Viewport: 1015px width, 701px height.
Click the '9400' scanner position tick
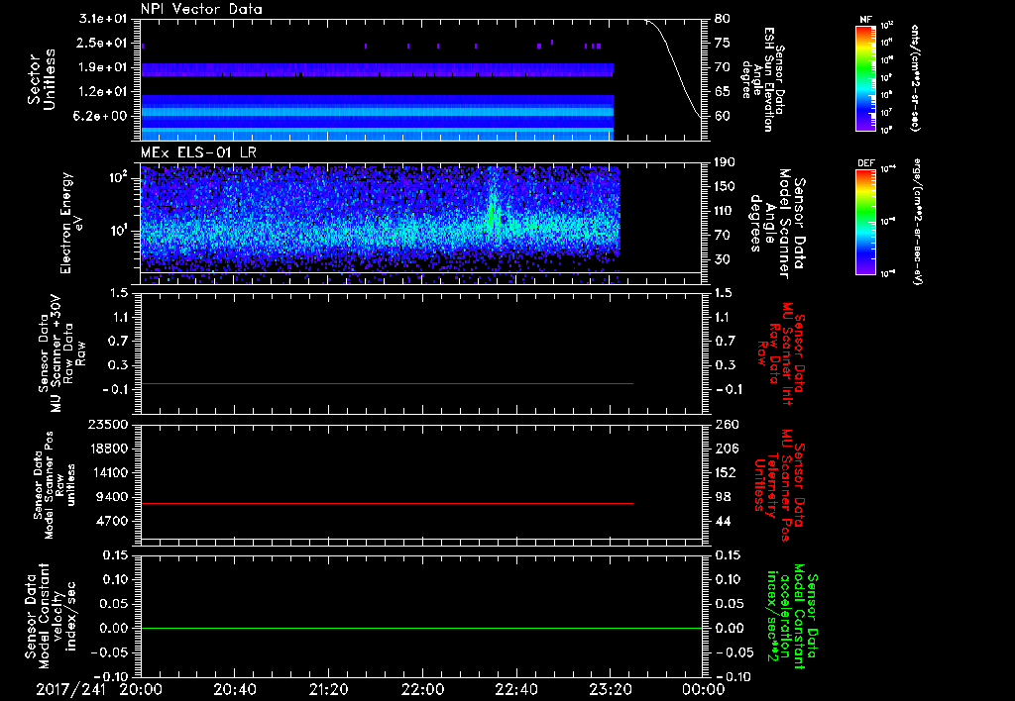[112, 497]
